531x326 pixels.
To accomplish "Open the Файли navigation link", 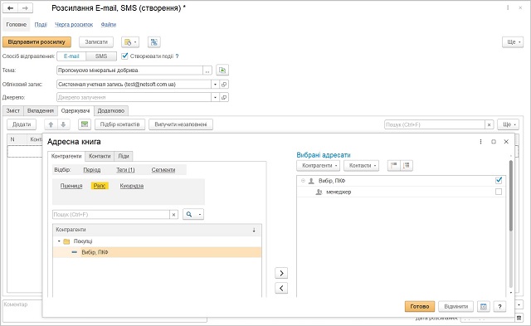I will 109,24.
